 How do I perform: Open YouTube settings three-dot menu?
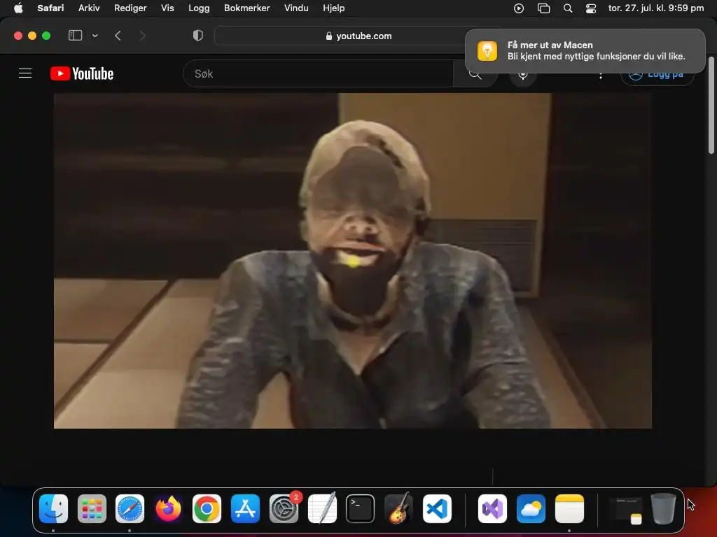click(600, 76)
